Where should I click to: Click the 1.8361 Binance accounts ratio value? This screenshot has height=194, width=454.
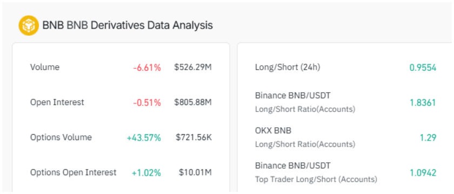tap(423, 102)
